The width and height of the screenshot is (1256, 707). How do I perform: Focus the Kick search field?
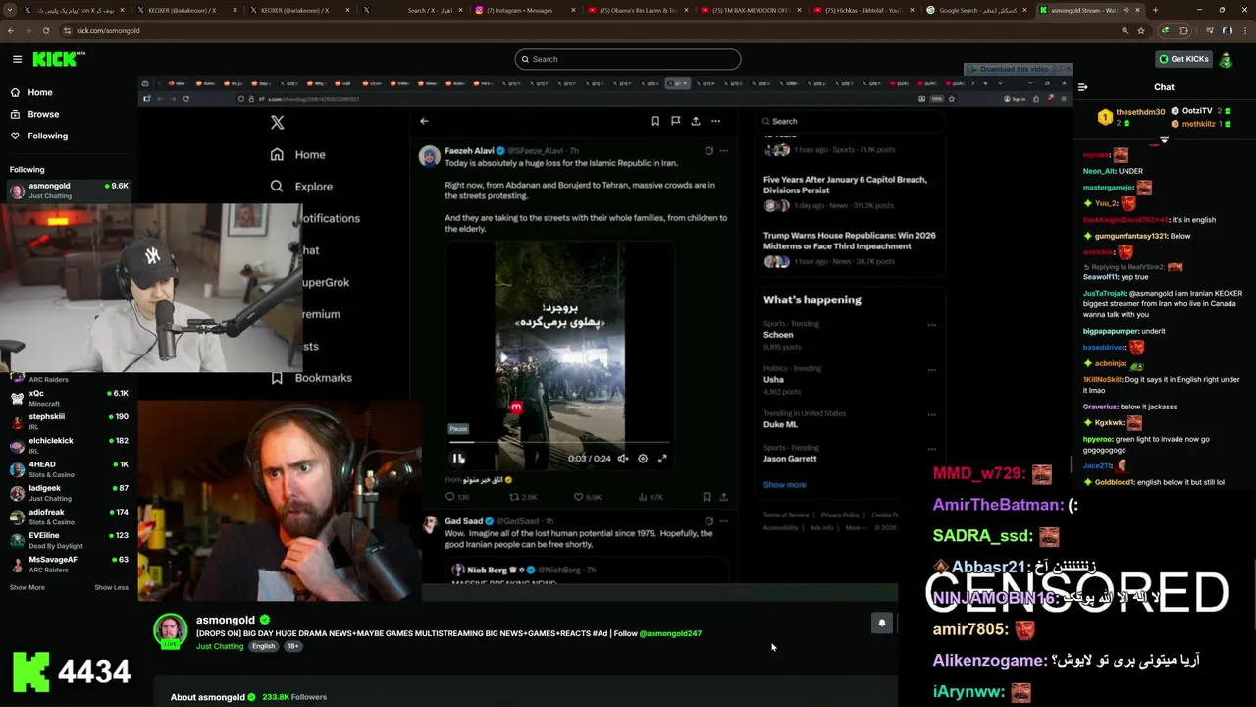pos(628,59)
